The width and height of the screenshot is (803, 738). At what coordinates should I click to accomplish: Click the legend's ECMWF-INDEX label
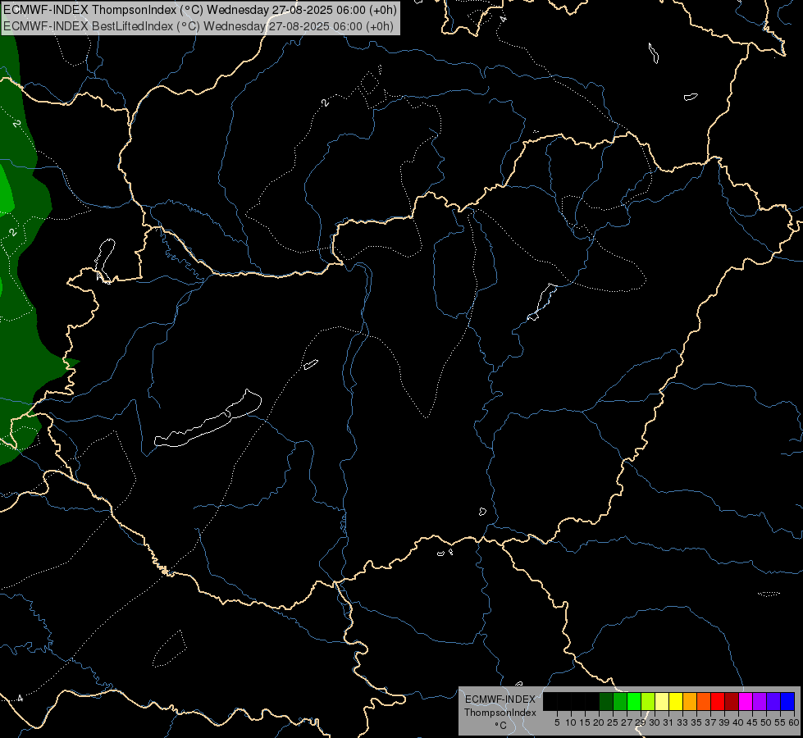(500, 699)
